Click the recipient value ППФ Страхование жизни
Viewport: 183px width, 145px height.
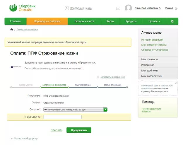(56, 96)
